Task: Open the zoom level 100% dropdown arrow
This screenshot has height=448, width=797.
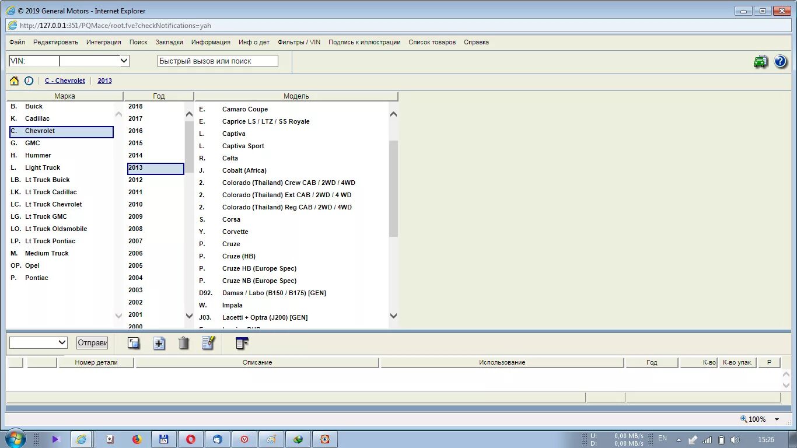Action: click(x=777, y=419)
